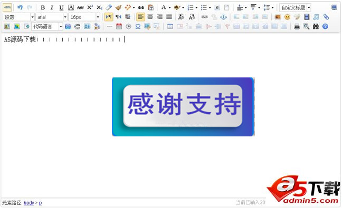
Task: Insert anchor icon
Action: tap(223, 17)
